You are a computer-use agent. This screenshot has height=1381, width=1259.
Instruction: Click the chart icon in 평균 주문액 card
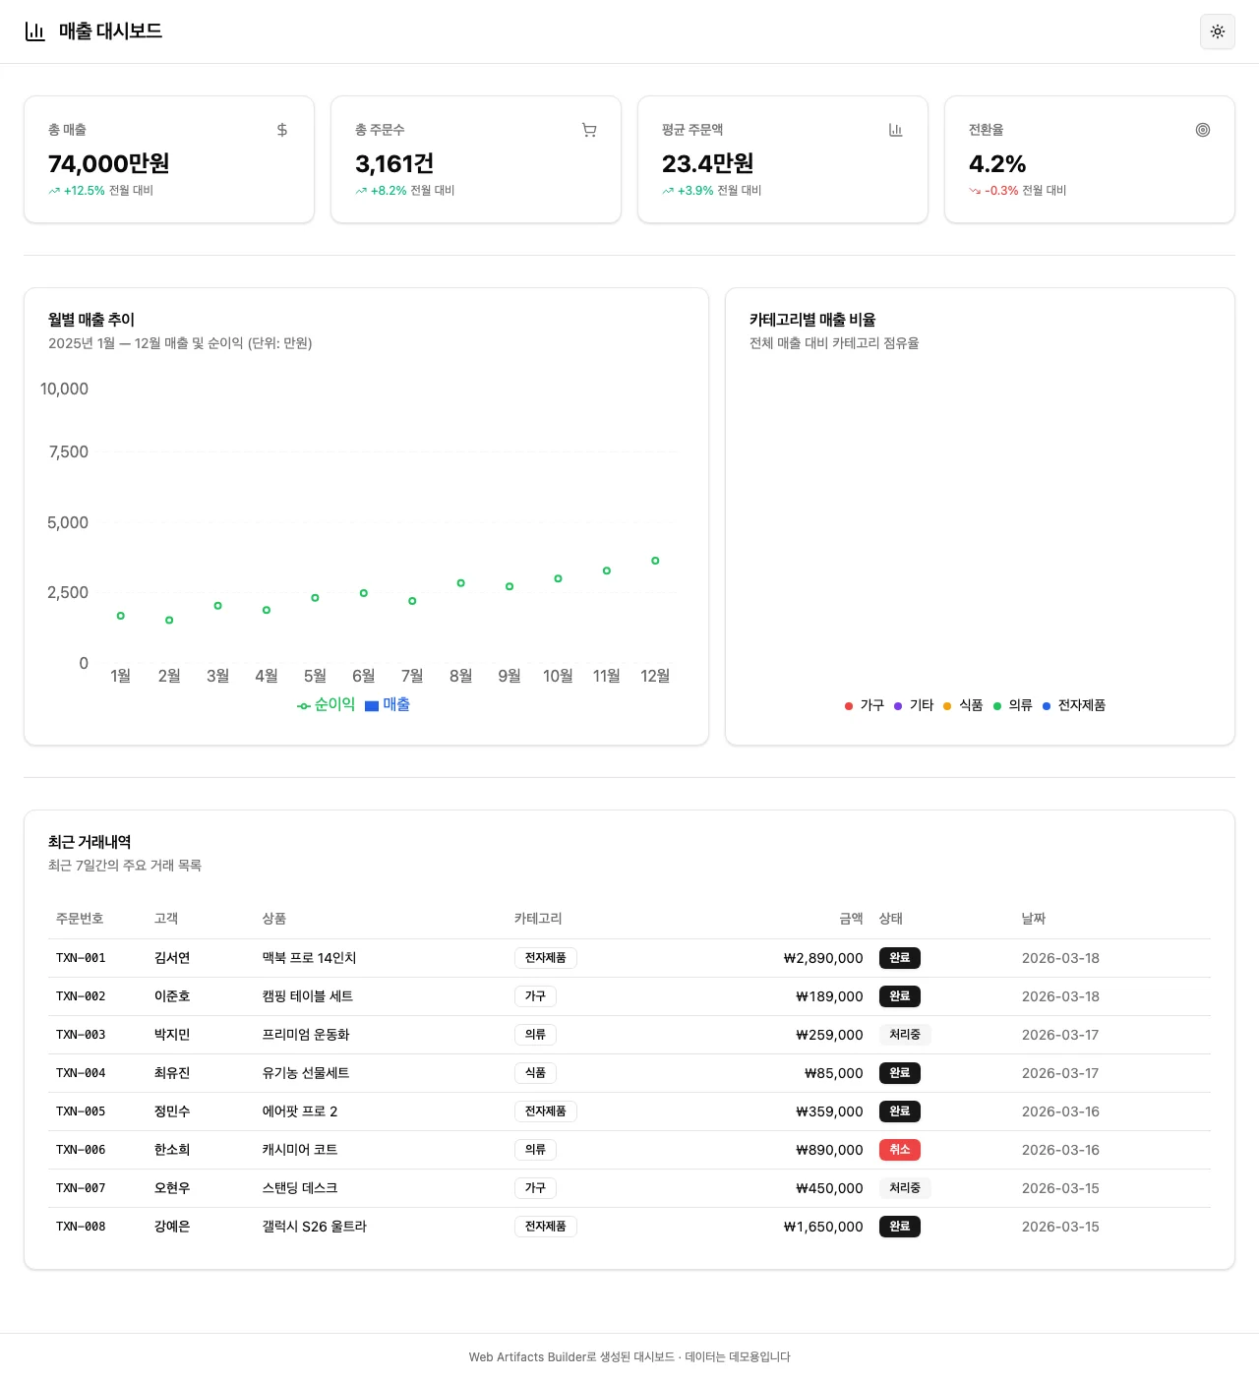point(895,130)
